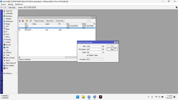
Task: Click the WinBox taskbar icon
Action: coord(89,97)
